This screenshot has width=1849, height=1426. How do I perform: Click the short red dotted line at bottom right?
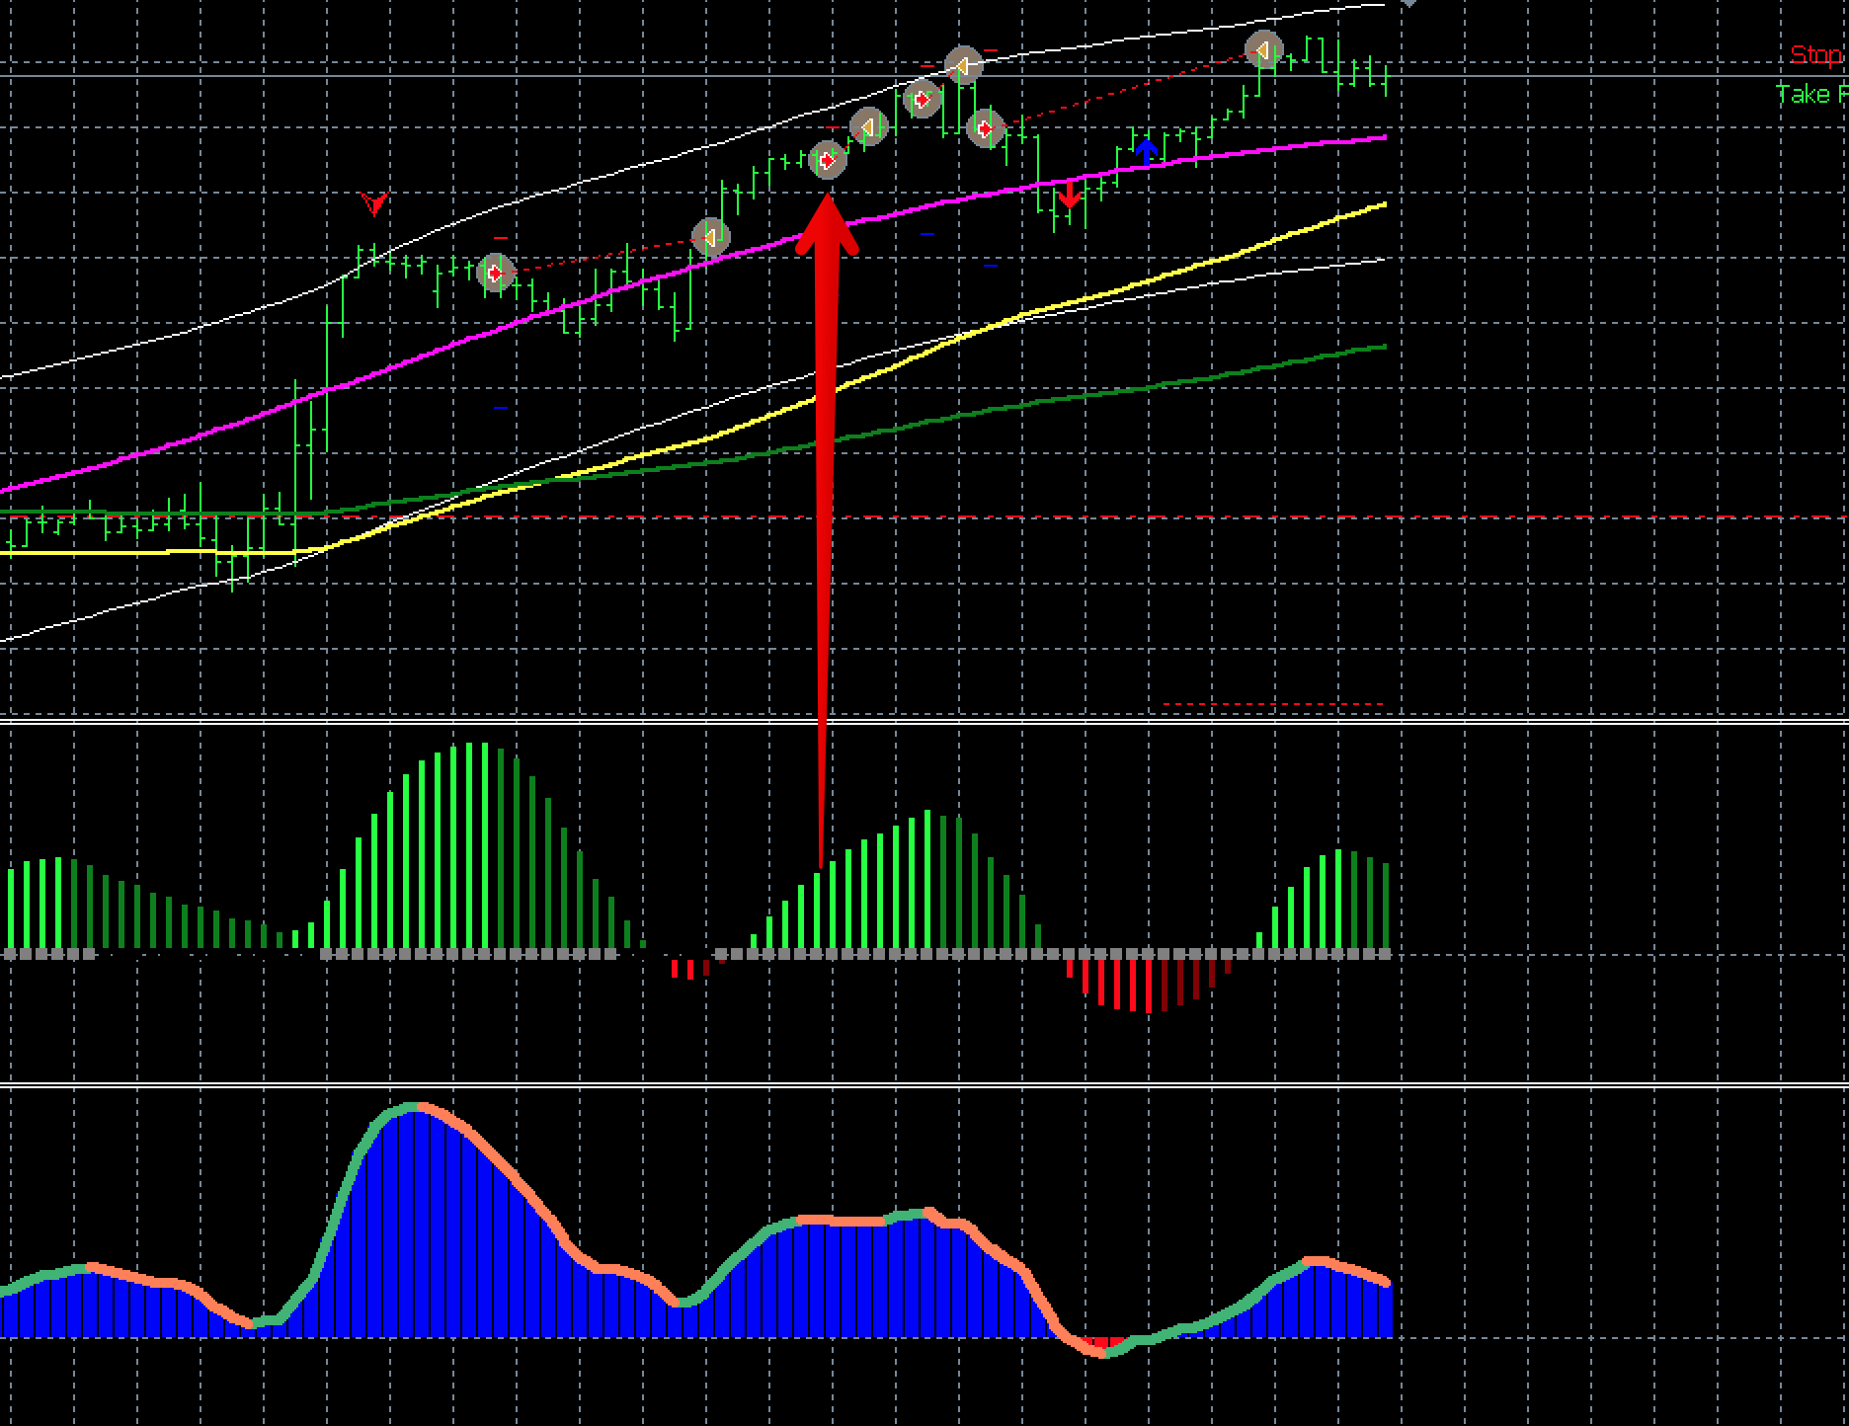pyautogui.click(x=1273, y=704)
